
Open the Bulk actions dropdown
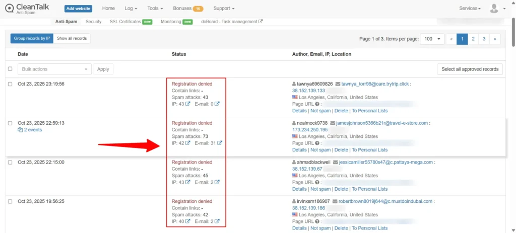[x=54, y=69]
